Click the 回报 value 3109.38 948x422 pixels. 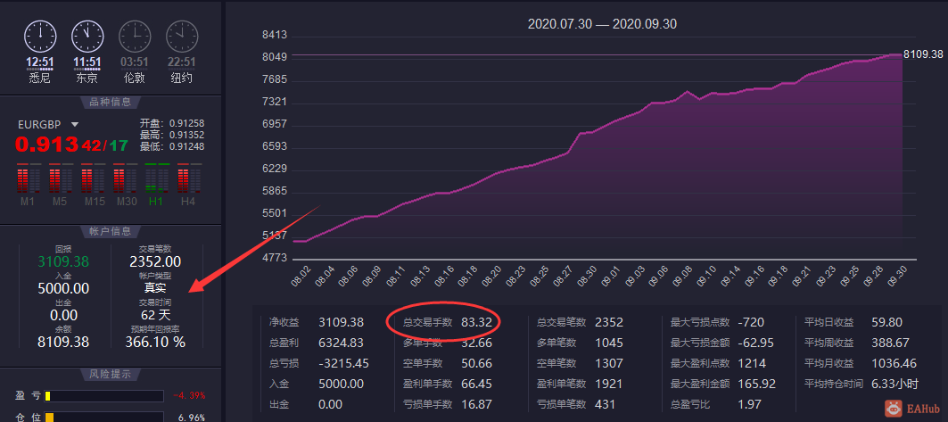tap(63, 261)
